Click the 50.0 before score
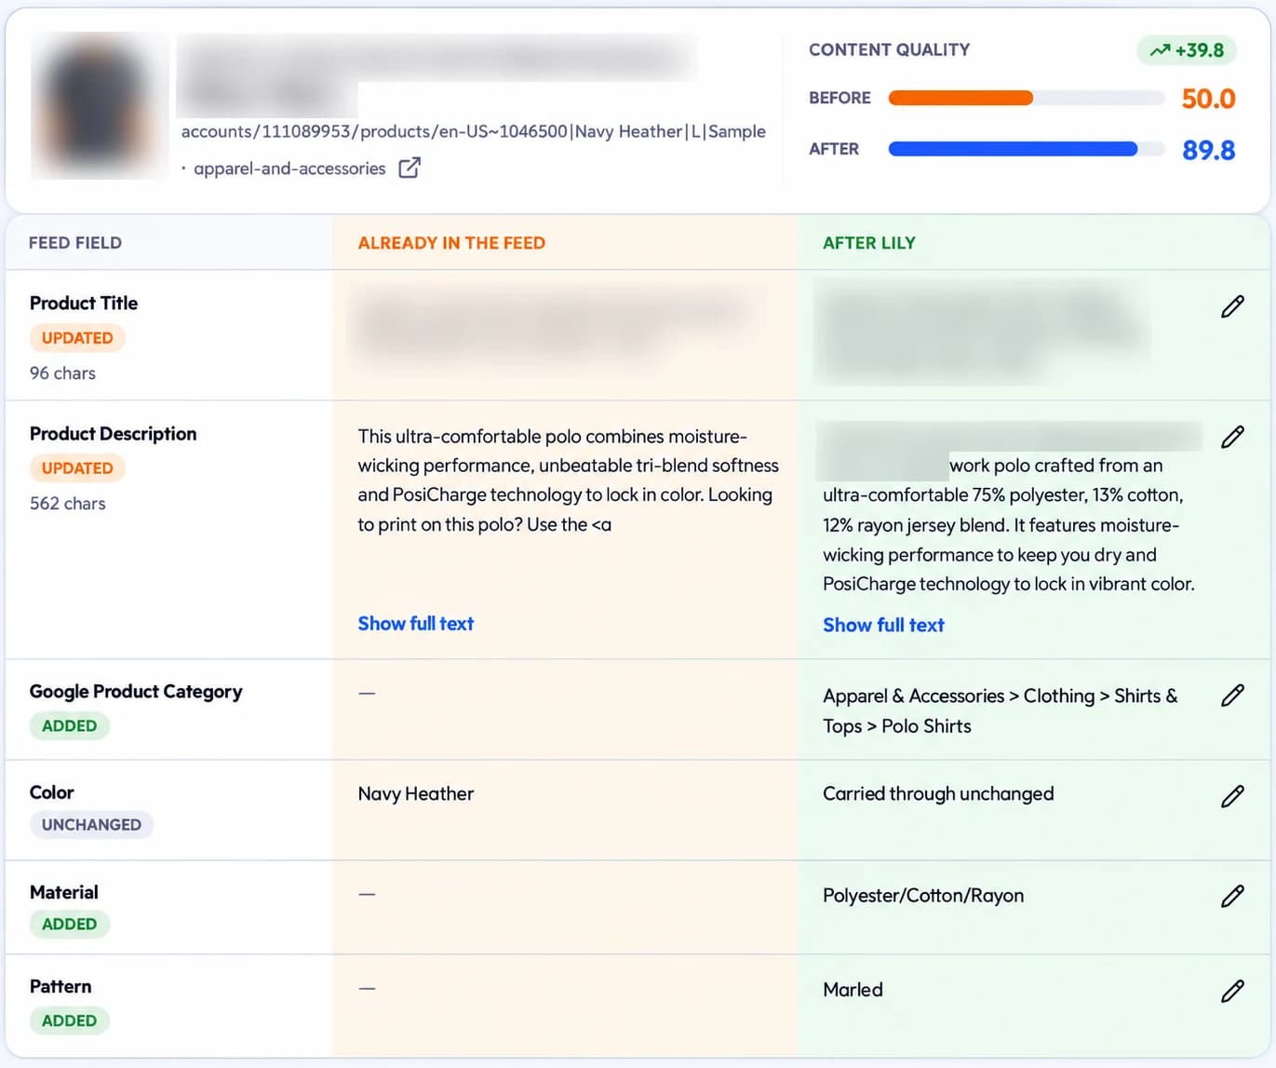1276x1068 pixels. [1208, 99]
